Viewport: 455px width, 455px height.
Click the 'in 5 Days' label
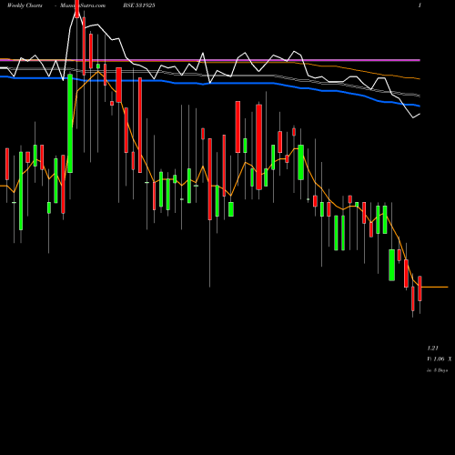pos(437,370)
